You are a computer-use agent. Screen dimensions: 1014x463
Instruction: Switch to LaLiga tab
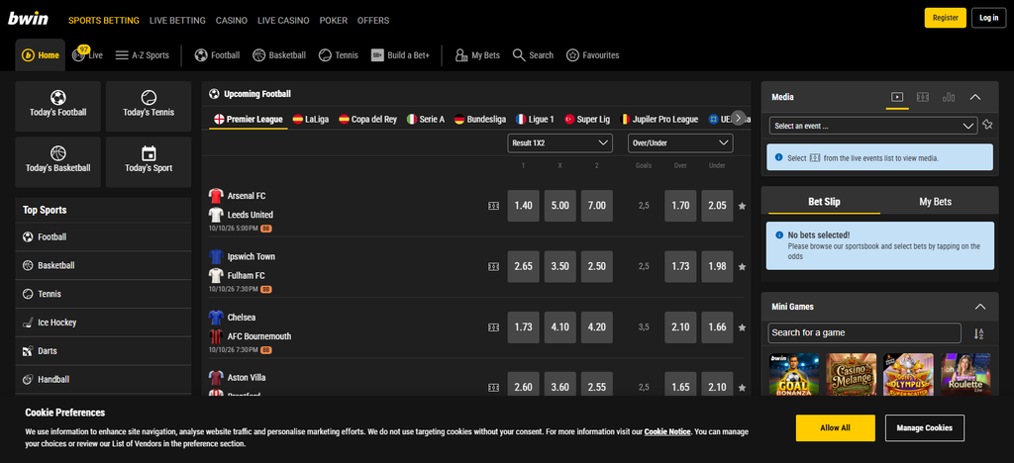pyautogui.click(x=310, y=119)
